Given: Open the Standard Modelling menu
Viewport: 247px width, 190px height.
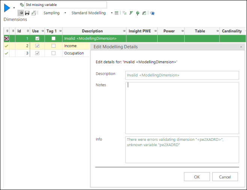Looking at the screenshot, I should pyautogui.click(x=89, y=13).
